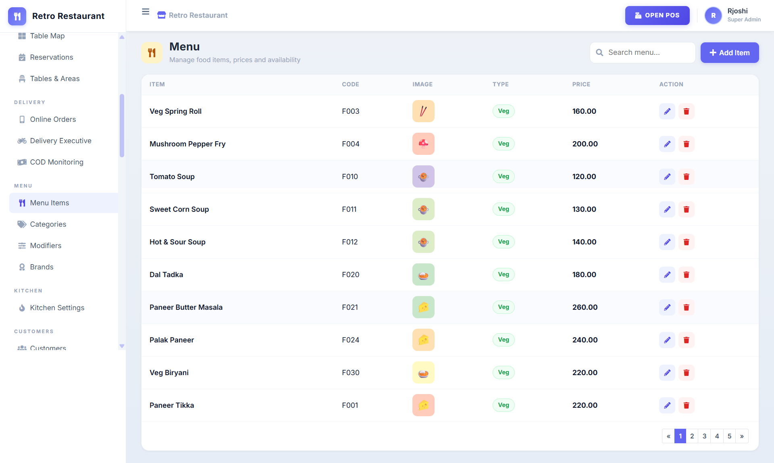
Task: Edit the Veg Spring Roll item
Action: coord(667,111)
